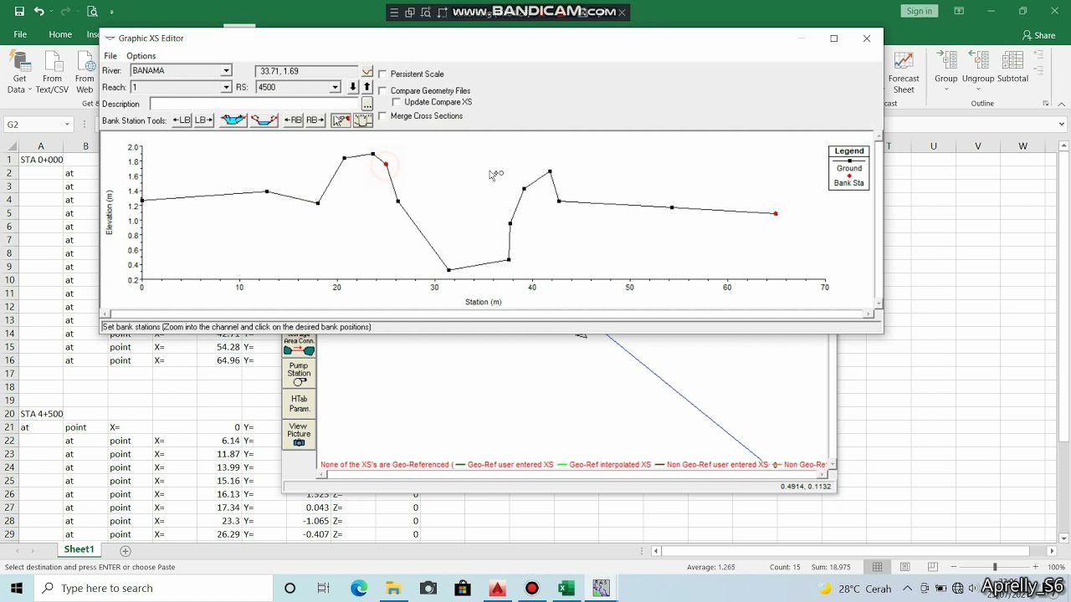The height and width of the screenshot is (602, 1071).
Task: Click cell STA 4+500
Action: pos(41,414)
